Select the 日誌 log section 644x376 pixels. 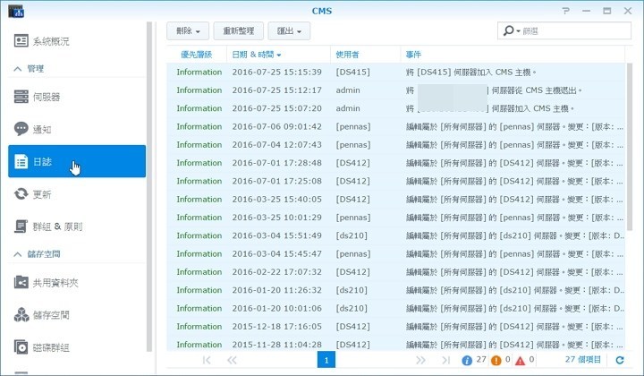pyautogui.click(x=77, y=161)
